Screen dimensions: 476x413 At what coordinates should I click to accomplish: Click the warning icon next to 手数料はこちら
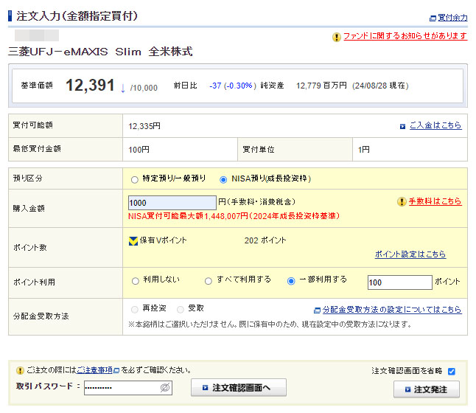coord(402,201)
